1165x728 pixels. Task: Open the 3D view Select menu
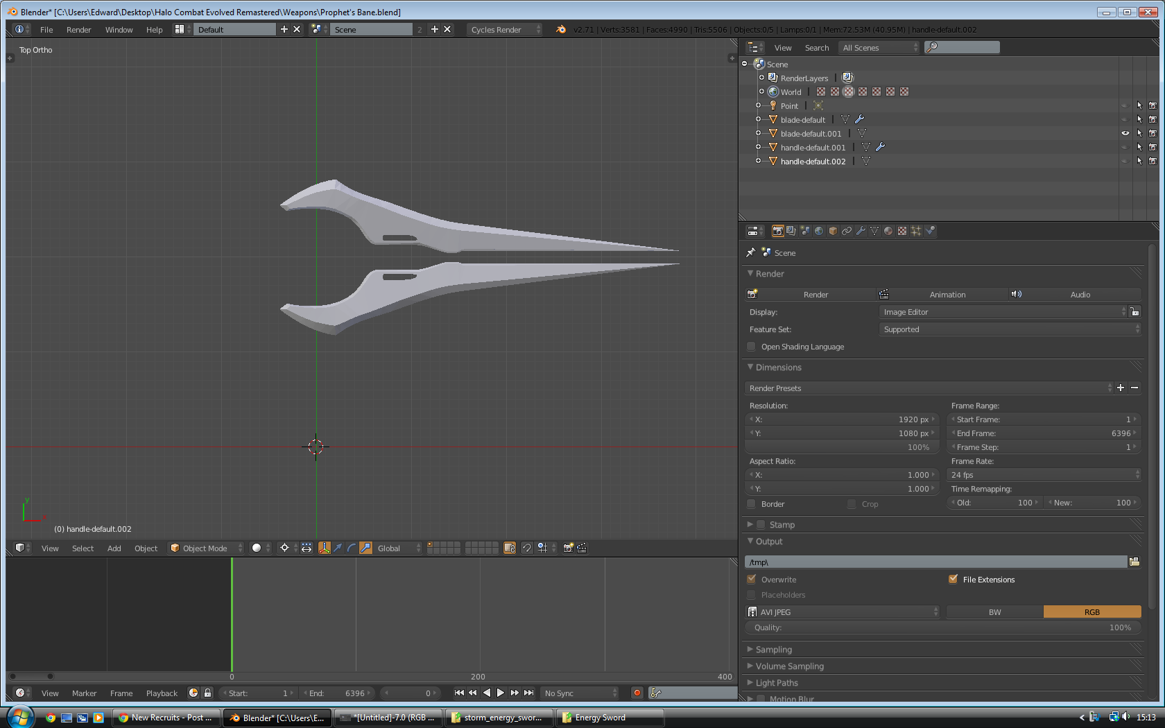point(83,548)
